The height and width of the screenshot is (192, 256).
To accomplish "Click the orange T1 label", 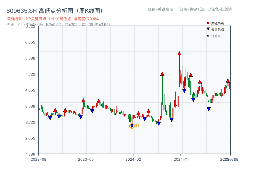I will pyautogui.click(x=137, y=125).
